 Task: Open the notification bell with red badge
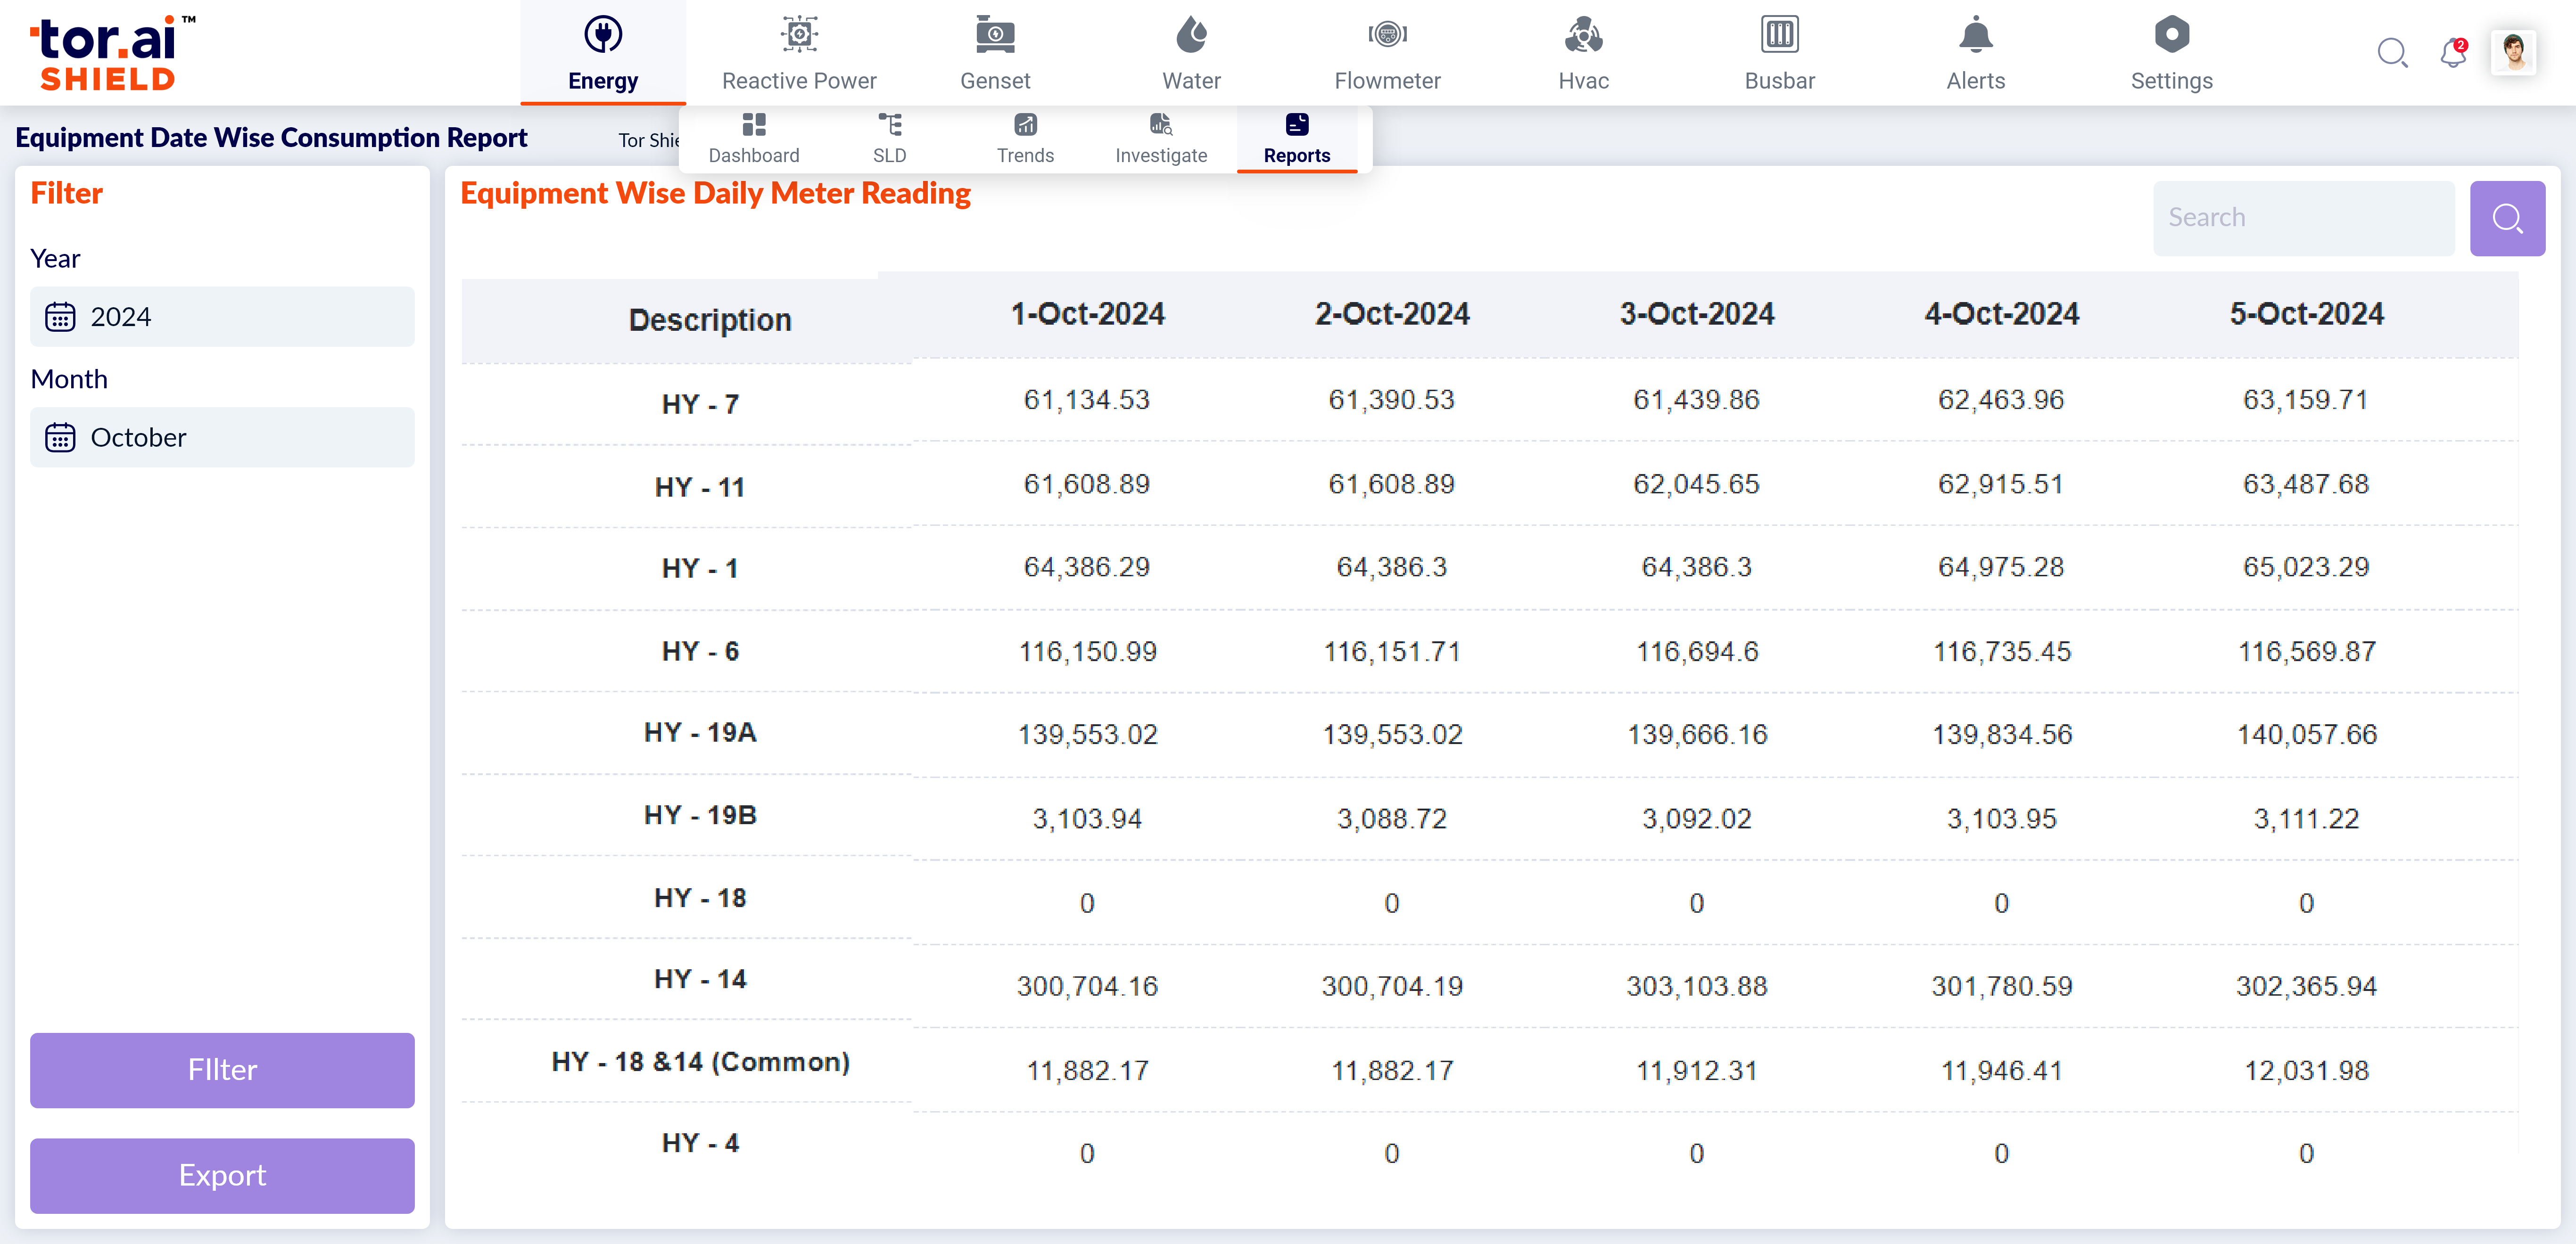[2453, 52]
